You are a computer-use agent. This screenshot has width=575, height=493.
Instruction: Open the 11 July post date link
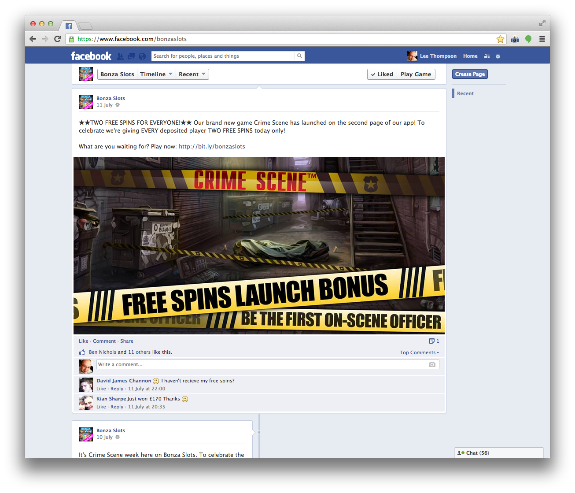104,105
